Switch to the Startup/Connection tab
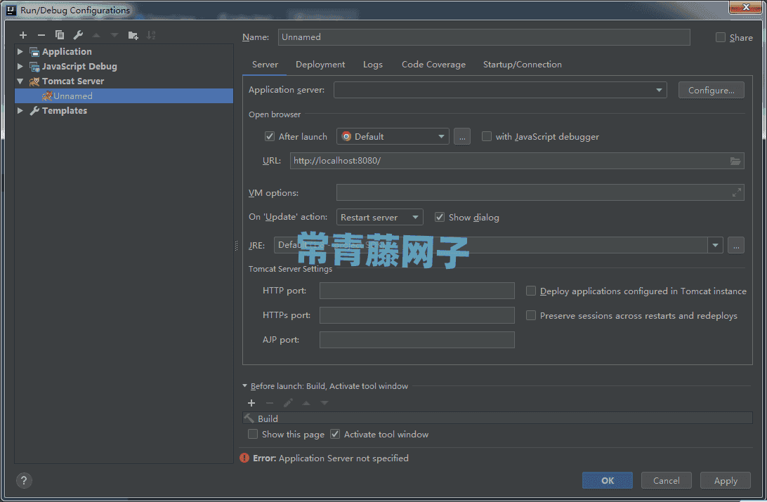767x502 pixels. click(523, 65)
